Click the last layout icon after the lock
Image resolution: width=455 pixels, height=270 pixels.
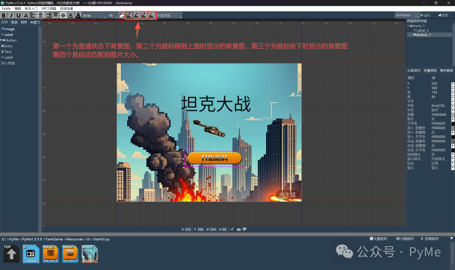(x=245, y=229)
